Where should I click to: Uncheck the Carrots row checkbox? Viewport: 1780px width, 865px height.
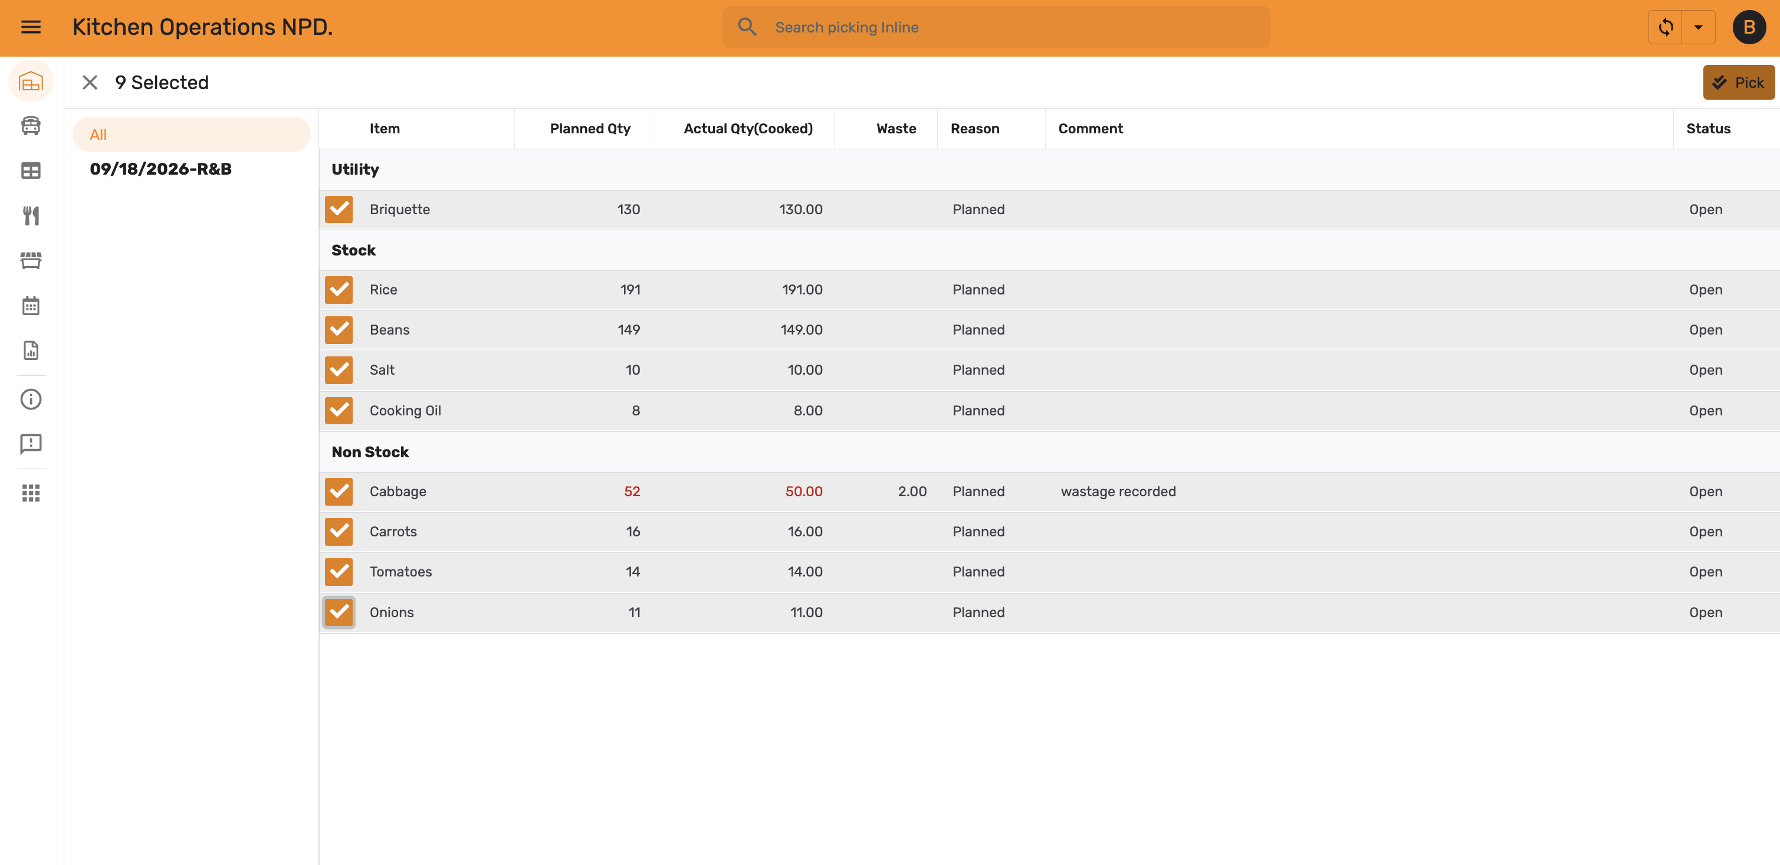tap(339, 532)
